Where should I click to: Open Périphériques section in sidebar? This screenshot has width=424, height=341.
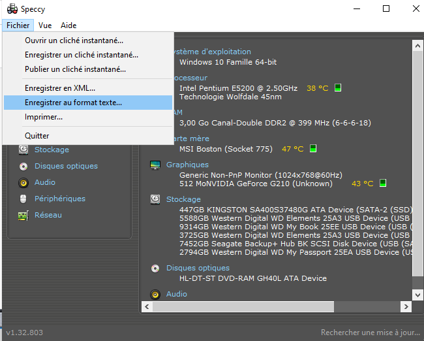(60, 199)
